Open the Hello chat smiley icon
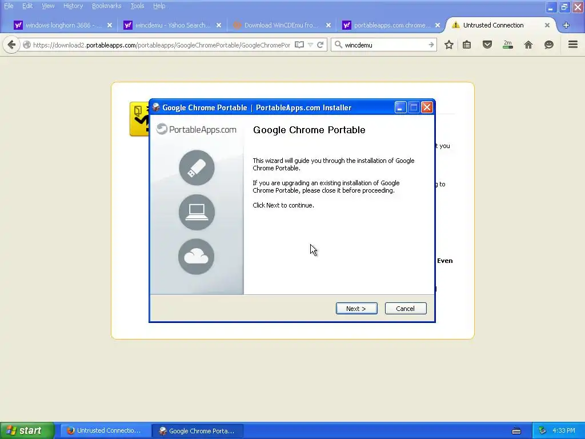 [x=549, y=45]
